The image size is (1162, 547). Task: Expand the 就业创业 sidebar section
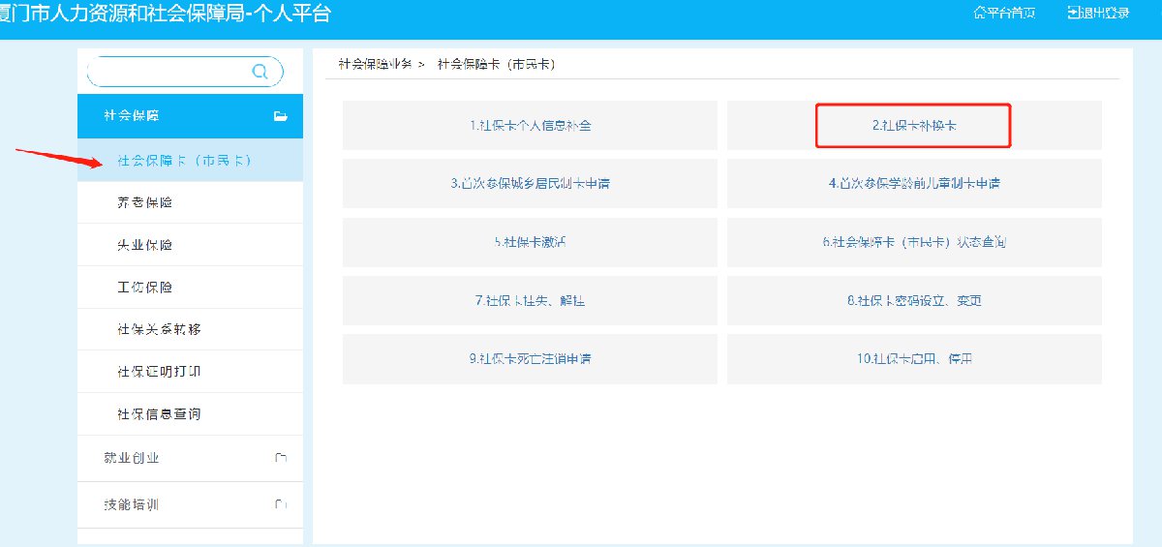coord(132,458)
